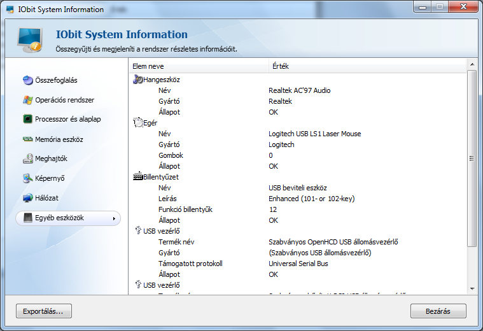Click the first USB vezérlő USB icon

[138, 230]
